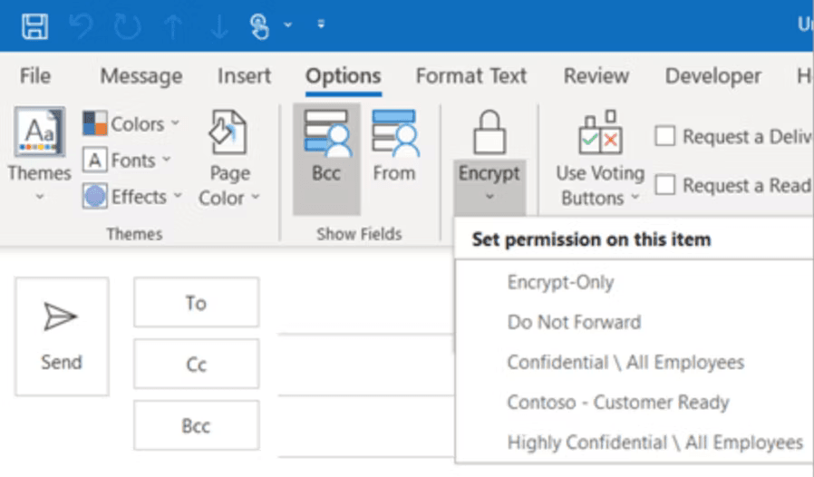Enable Request a Read Receipt checkbox

tap(665, 185)
